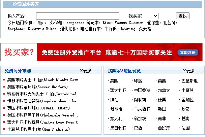The height and width of the screenshot is (137, 205).
Task: Select hot keyword 钥匙链
Action: [169, 23]
